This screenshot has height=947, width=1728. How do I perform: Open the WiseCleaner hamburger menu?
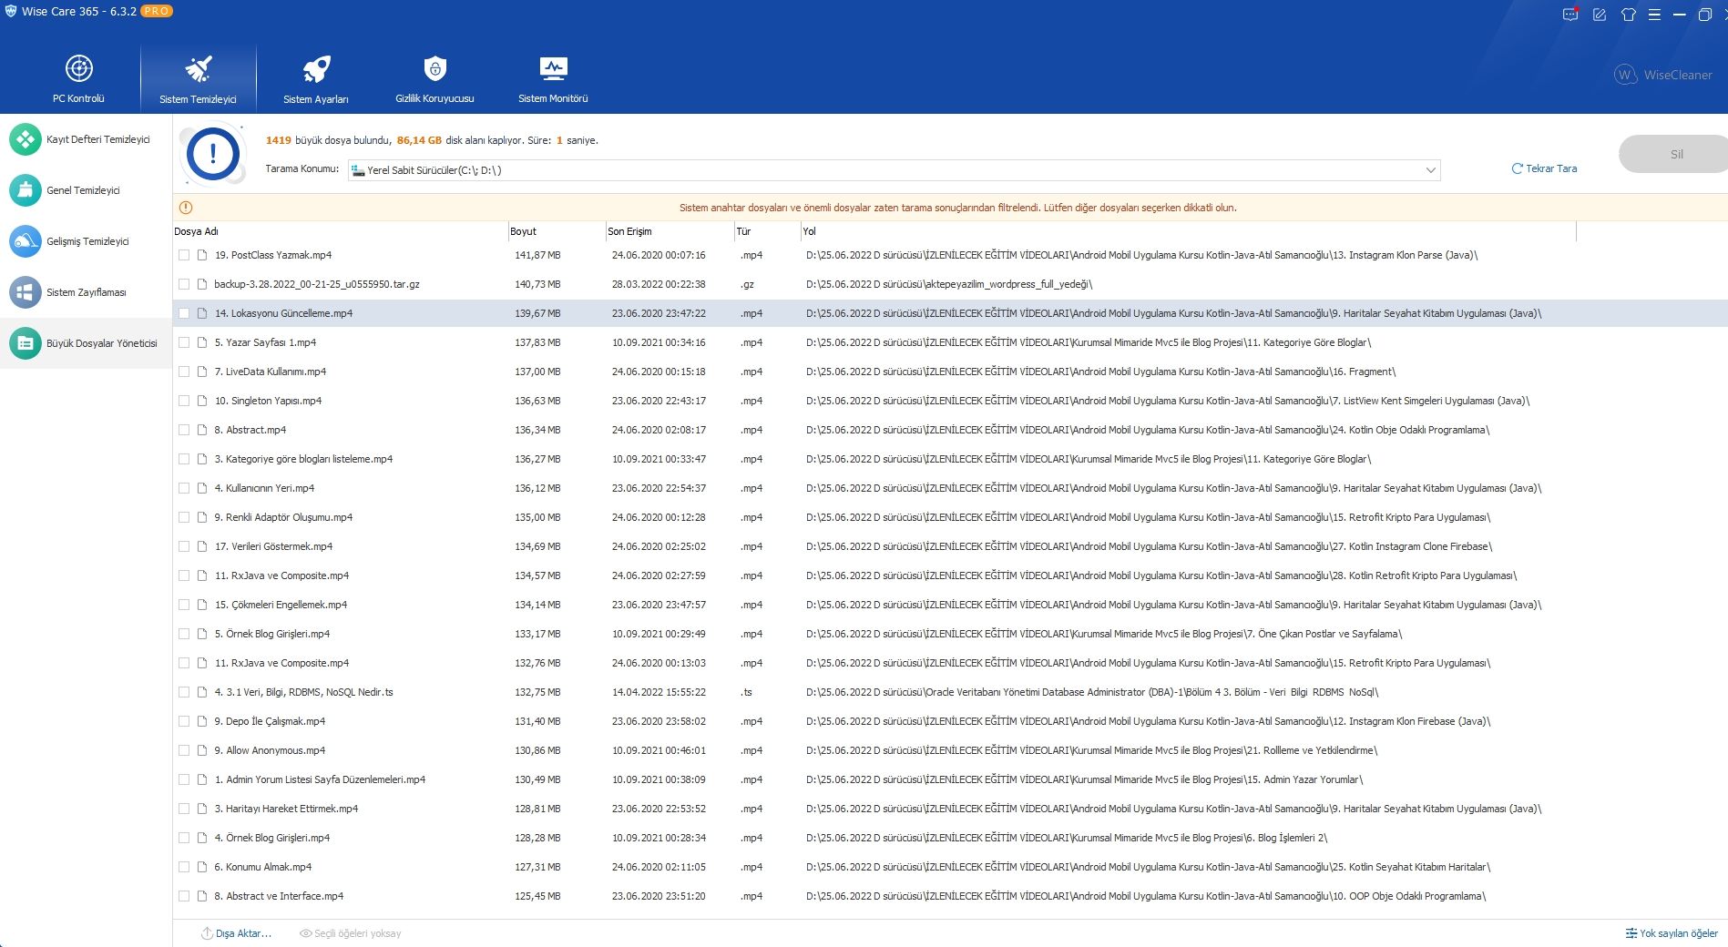[1655, 15]
